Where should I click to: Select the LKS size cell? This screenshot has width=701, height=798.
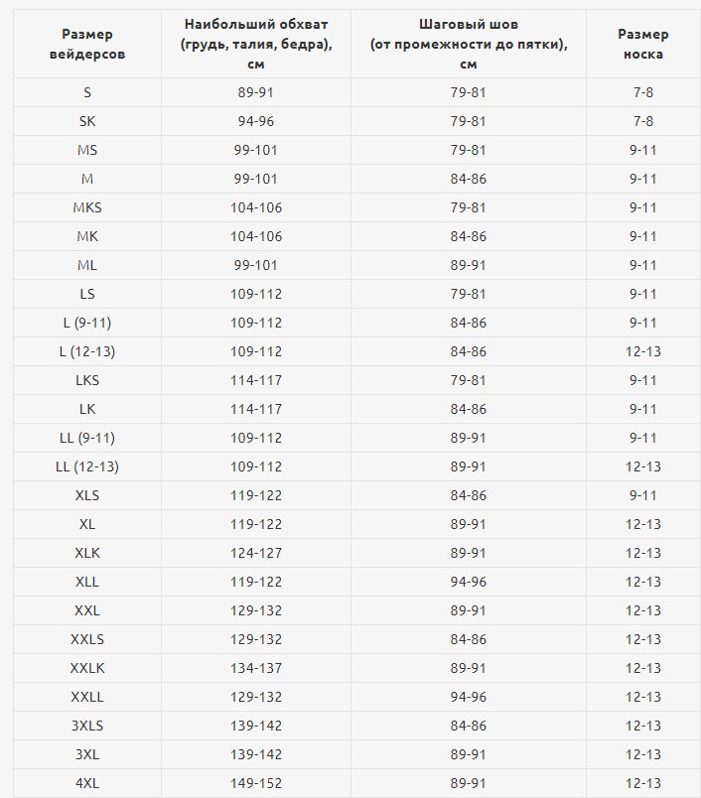tap(87, 380)
